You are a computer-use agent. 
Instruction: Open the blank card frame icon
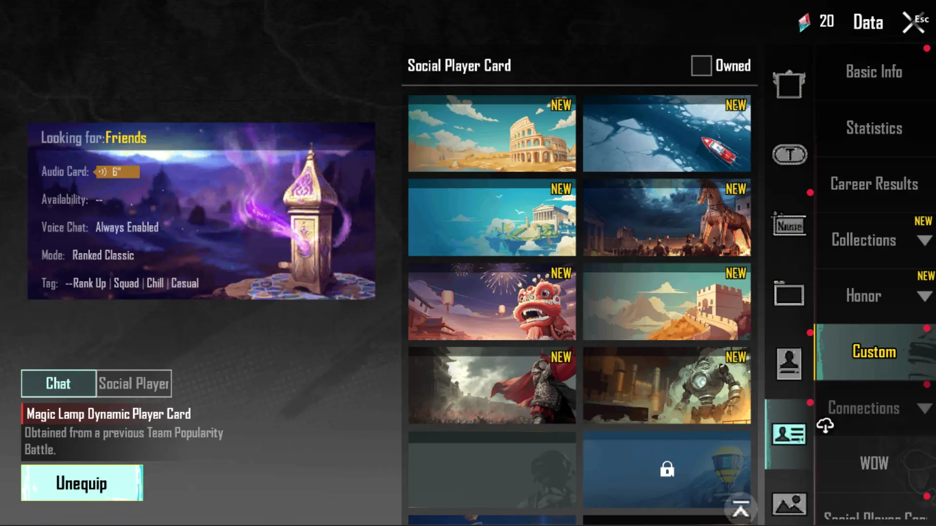789,294
